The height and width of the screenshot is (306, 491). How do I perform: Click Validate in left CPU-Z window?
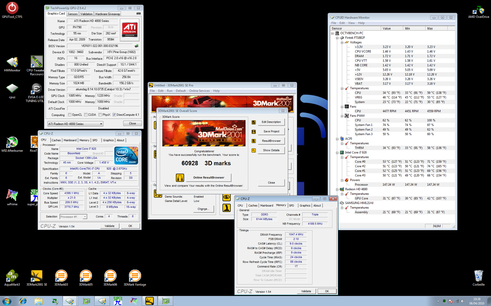[x=110, y=226]
